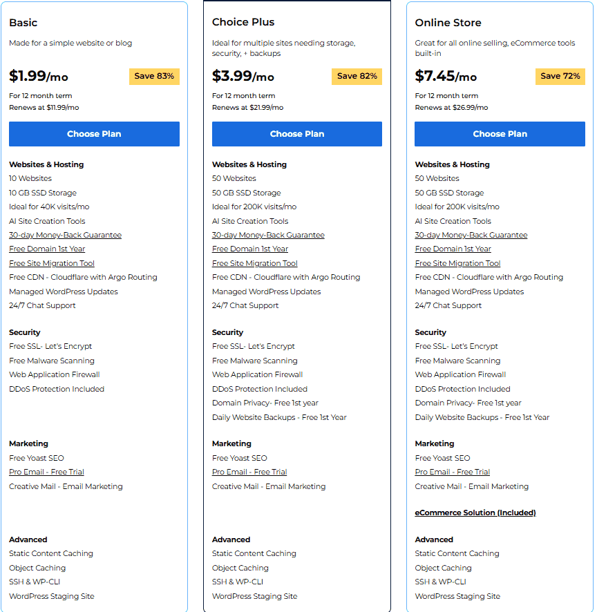Click 'Free Yoast SEO' in Basic plan
Image resolution: width=597 pixels, height=612 pixels.
[x=37, y=458]
